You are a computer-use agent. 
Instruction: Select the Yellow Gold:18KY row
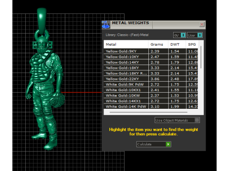click(151, 68)
